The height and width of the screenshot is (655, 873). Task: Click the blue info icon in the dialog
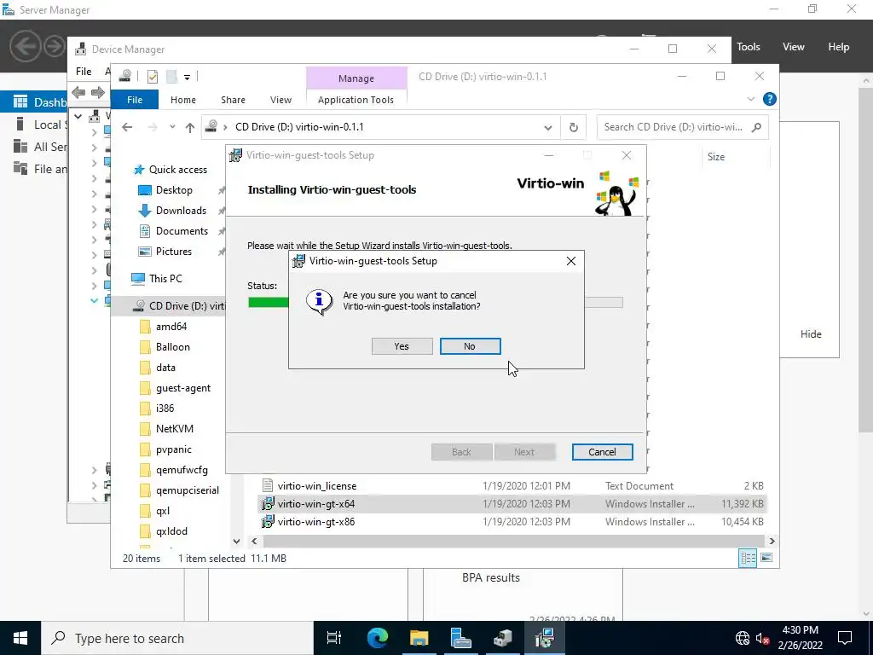320,301
